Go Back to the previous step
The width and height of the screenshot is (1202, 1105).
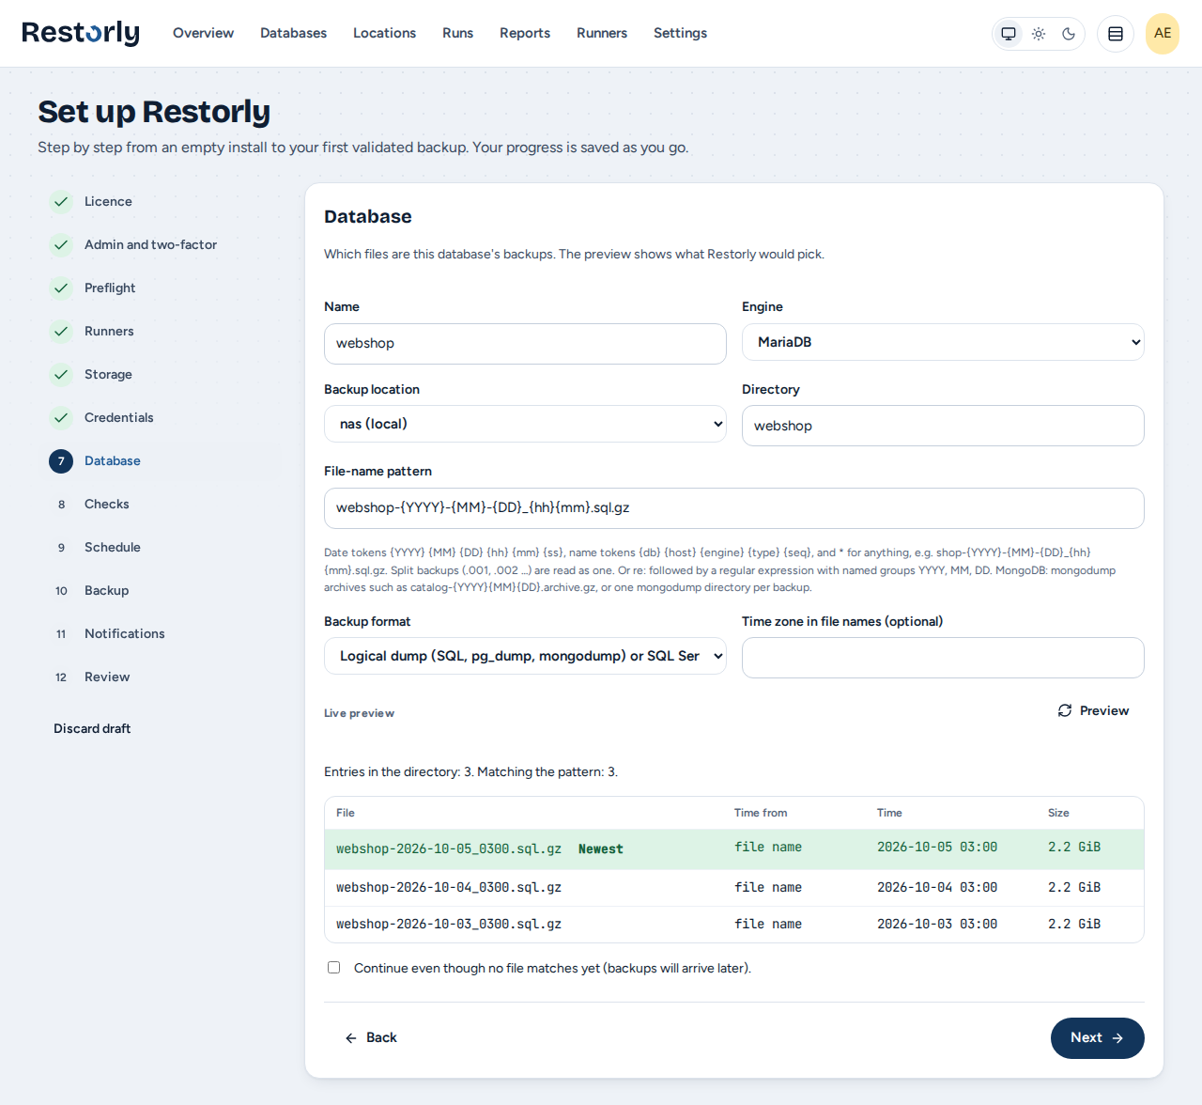(371, 1037)
